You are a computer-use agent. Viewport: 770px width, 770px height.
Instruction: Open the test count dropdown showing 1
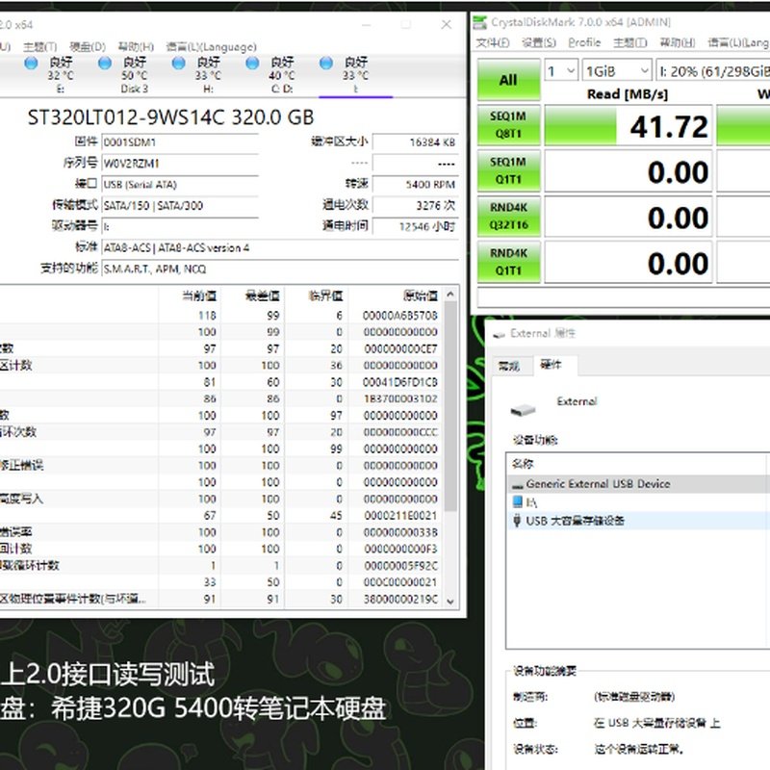(x=560, y=71)
